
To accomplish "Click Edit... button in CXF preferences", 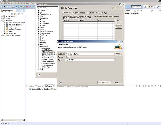I will tap(119, 24).
